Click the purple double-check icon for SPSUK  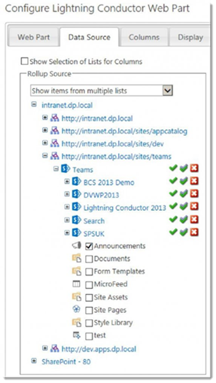tap(184, 232)
